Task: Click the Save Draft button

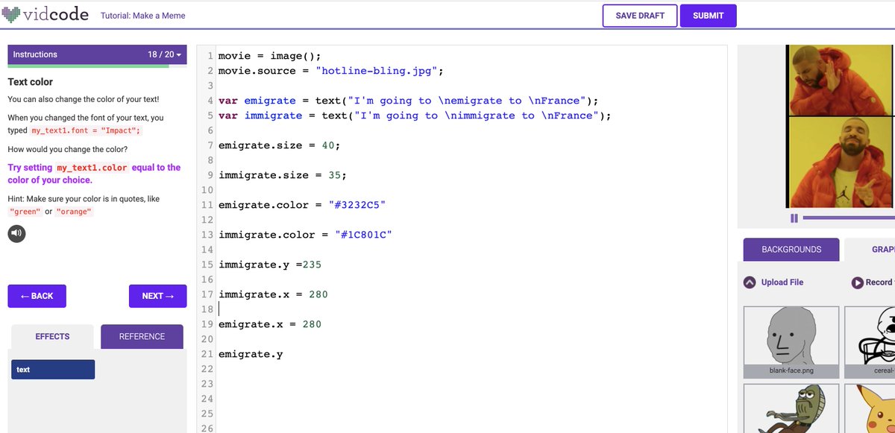Action: point(640,16)
